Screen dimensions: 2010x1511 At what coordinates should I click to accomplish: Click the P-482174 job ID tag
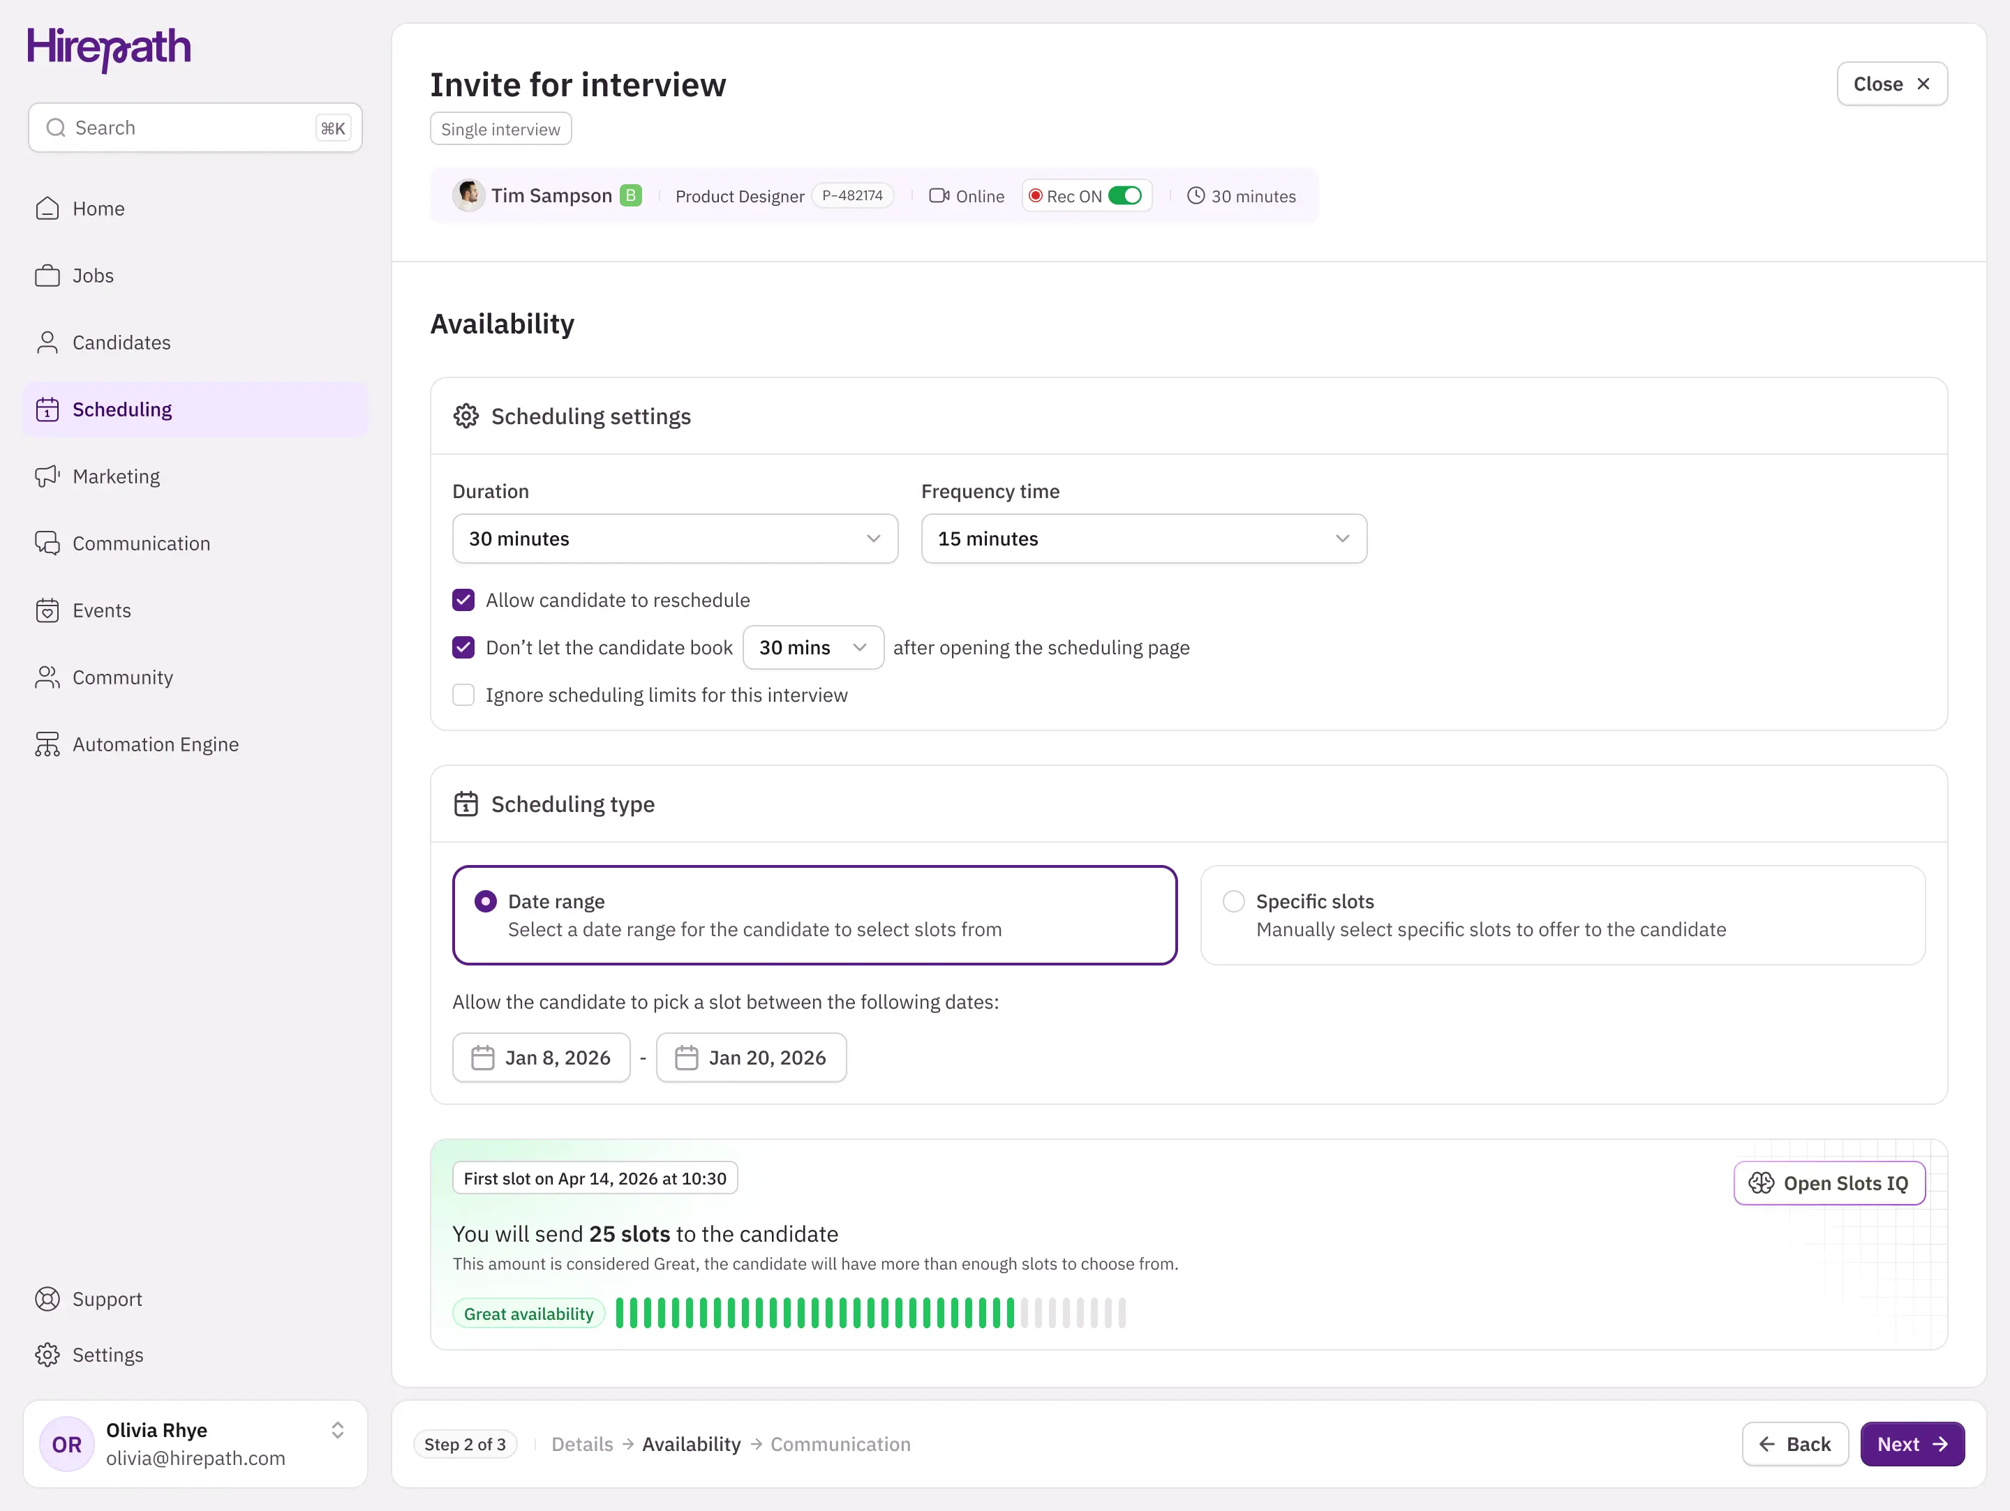pos(852,196)
